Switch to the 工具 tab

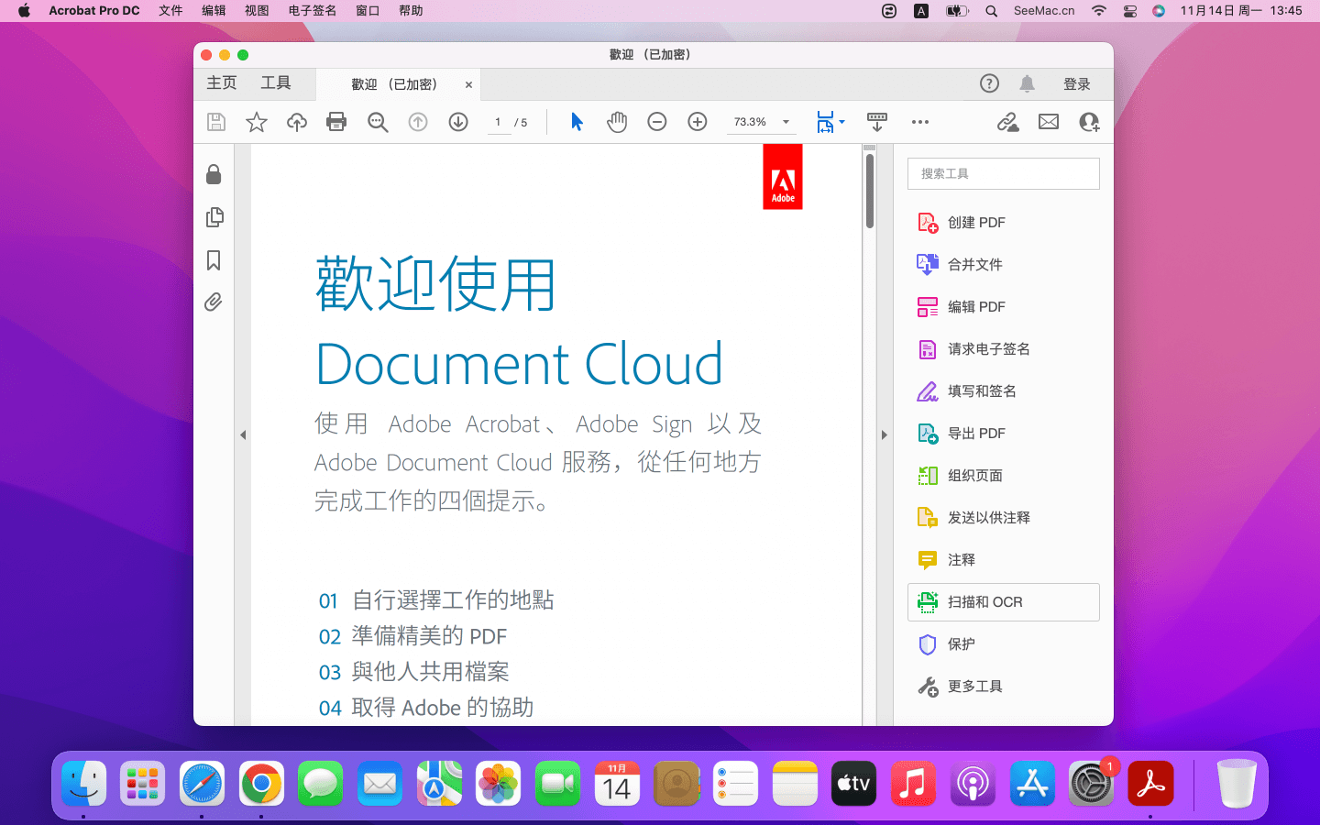coord(275,83)
